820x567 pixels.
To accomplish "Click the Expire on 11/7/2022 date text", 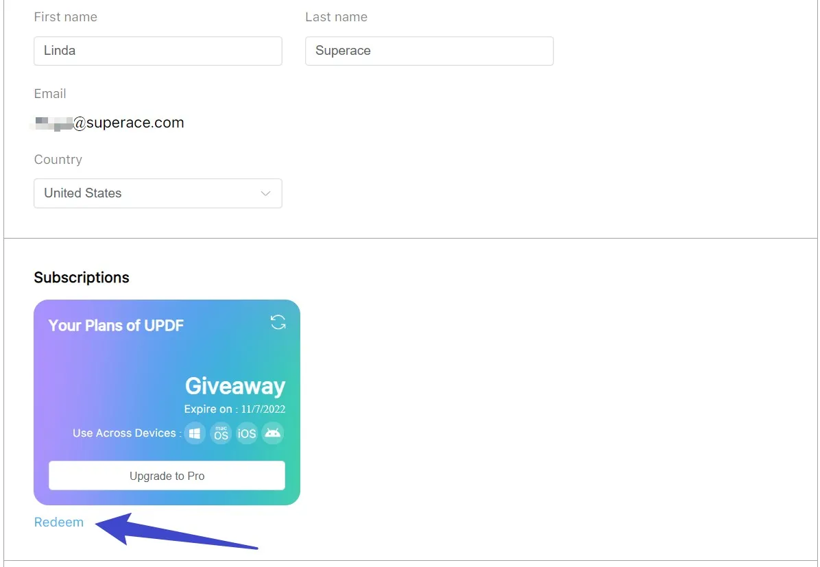I will tap(234, 409).
